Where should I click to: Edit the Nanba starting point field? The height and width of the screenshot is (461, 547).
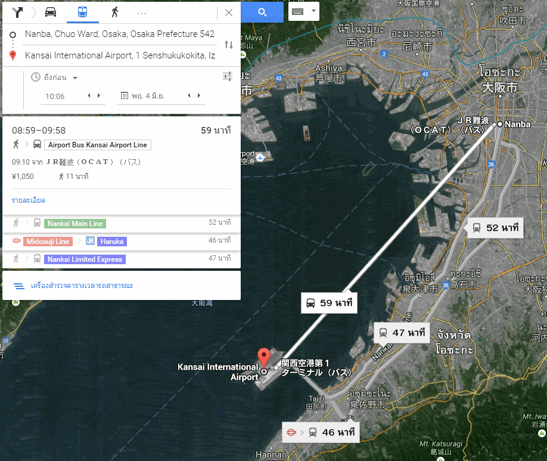coord(120,34)
